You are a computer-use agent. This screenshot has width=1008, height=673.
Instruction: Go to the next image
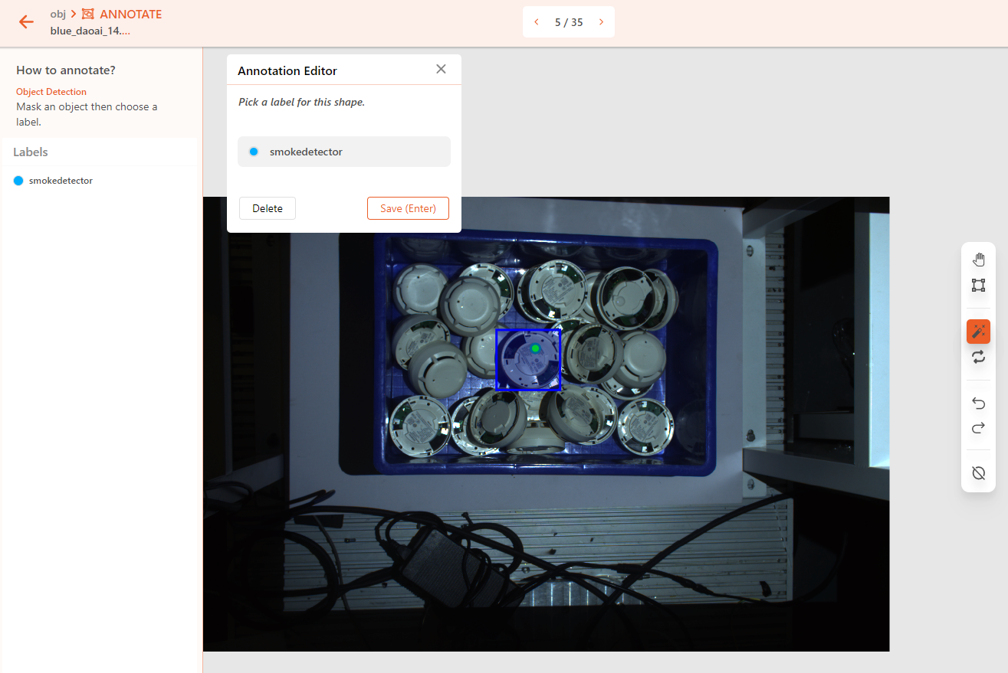click(x=601, y=22)
